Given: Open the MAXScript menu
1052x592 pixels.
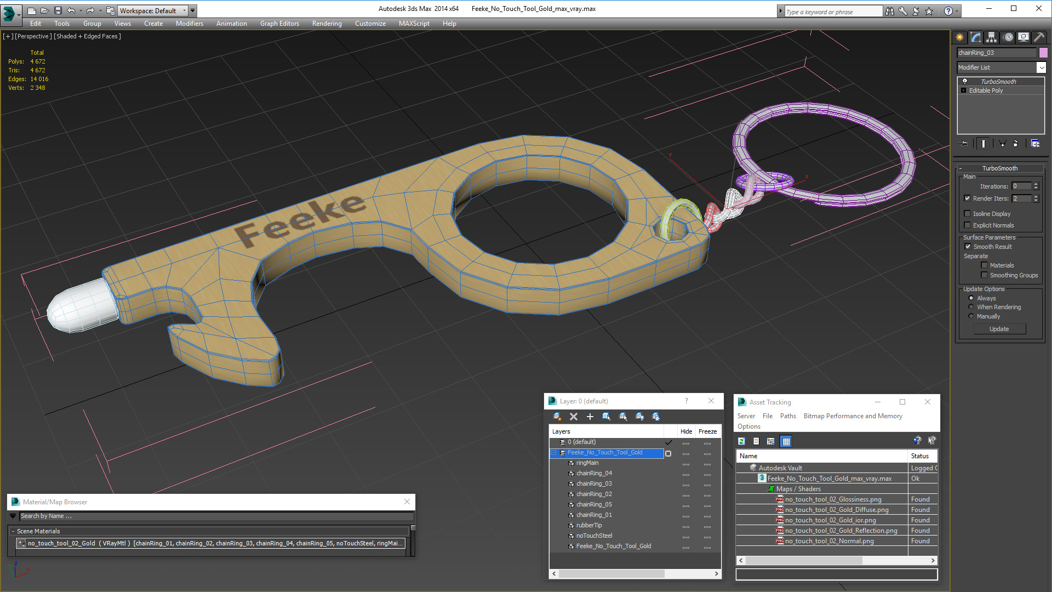Looking at the screenshot, I should [414, 24].
